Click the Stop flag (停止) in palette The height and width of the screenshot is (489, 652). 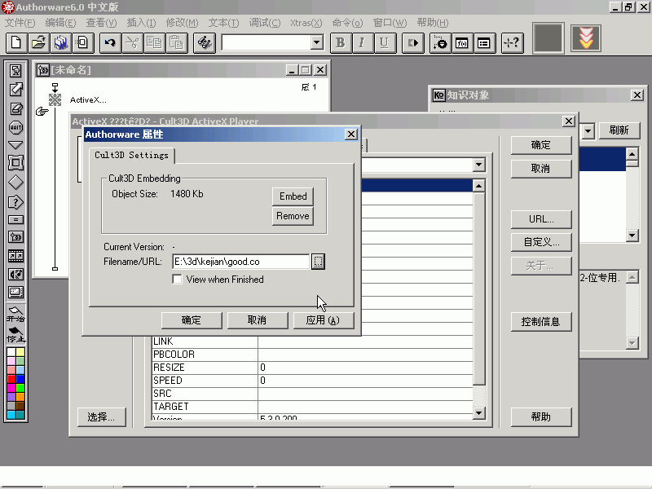coord(15,335)
